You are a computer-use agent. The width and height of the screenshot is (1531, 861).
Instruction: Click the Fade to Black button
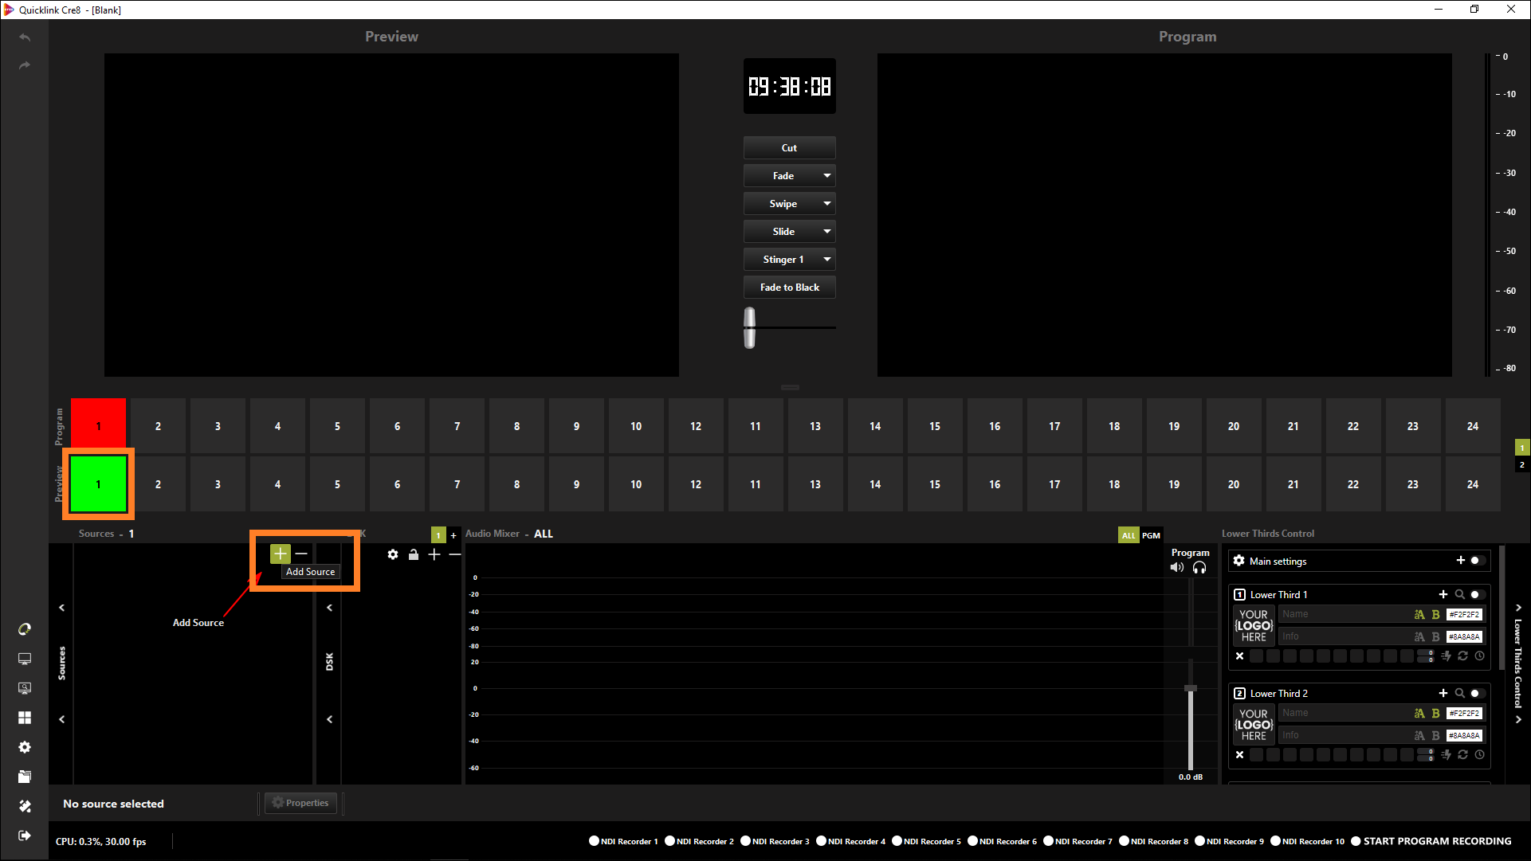(x=789, y=288)
